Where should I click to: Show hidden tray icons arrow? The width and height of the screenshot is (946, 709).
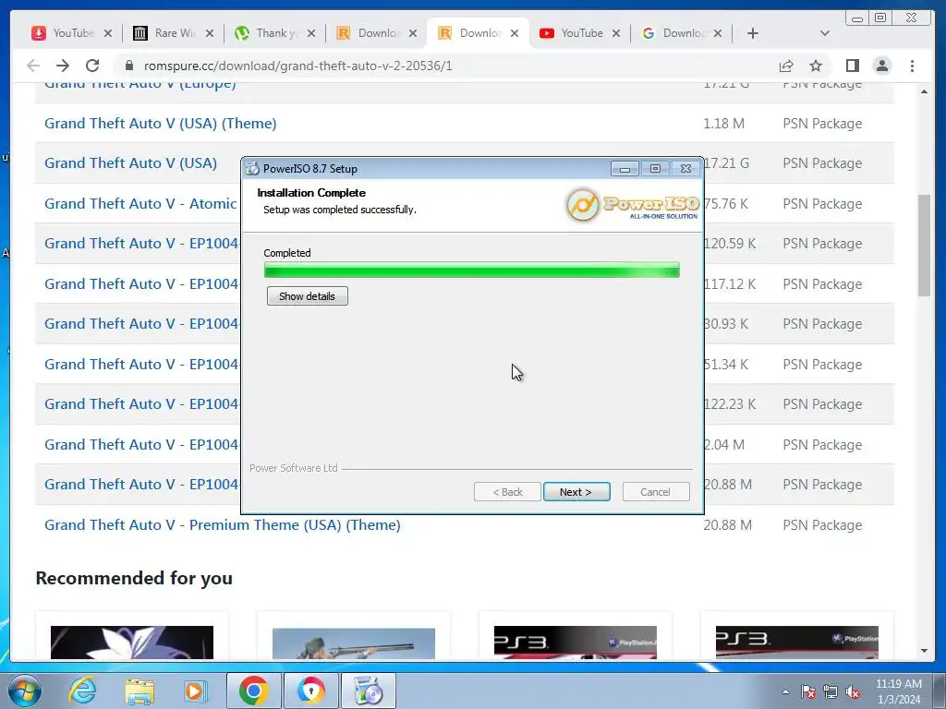point(785,691)
